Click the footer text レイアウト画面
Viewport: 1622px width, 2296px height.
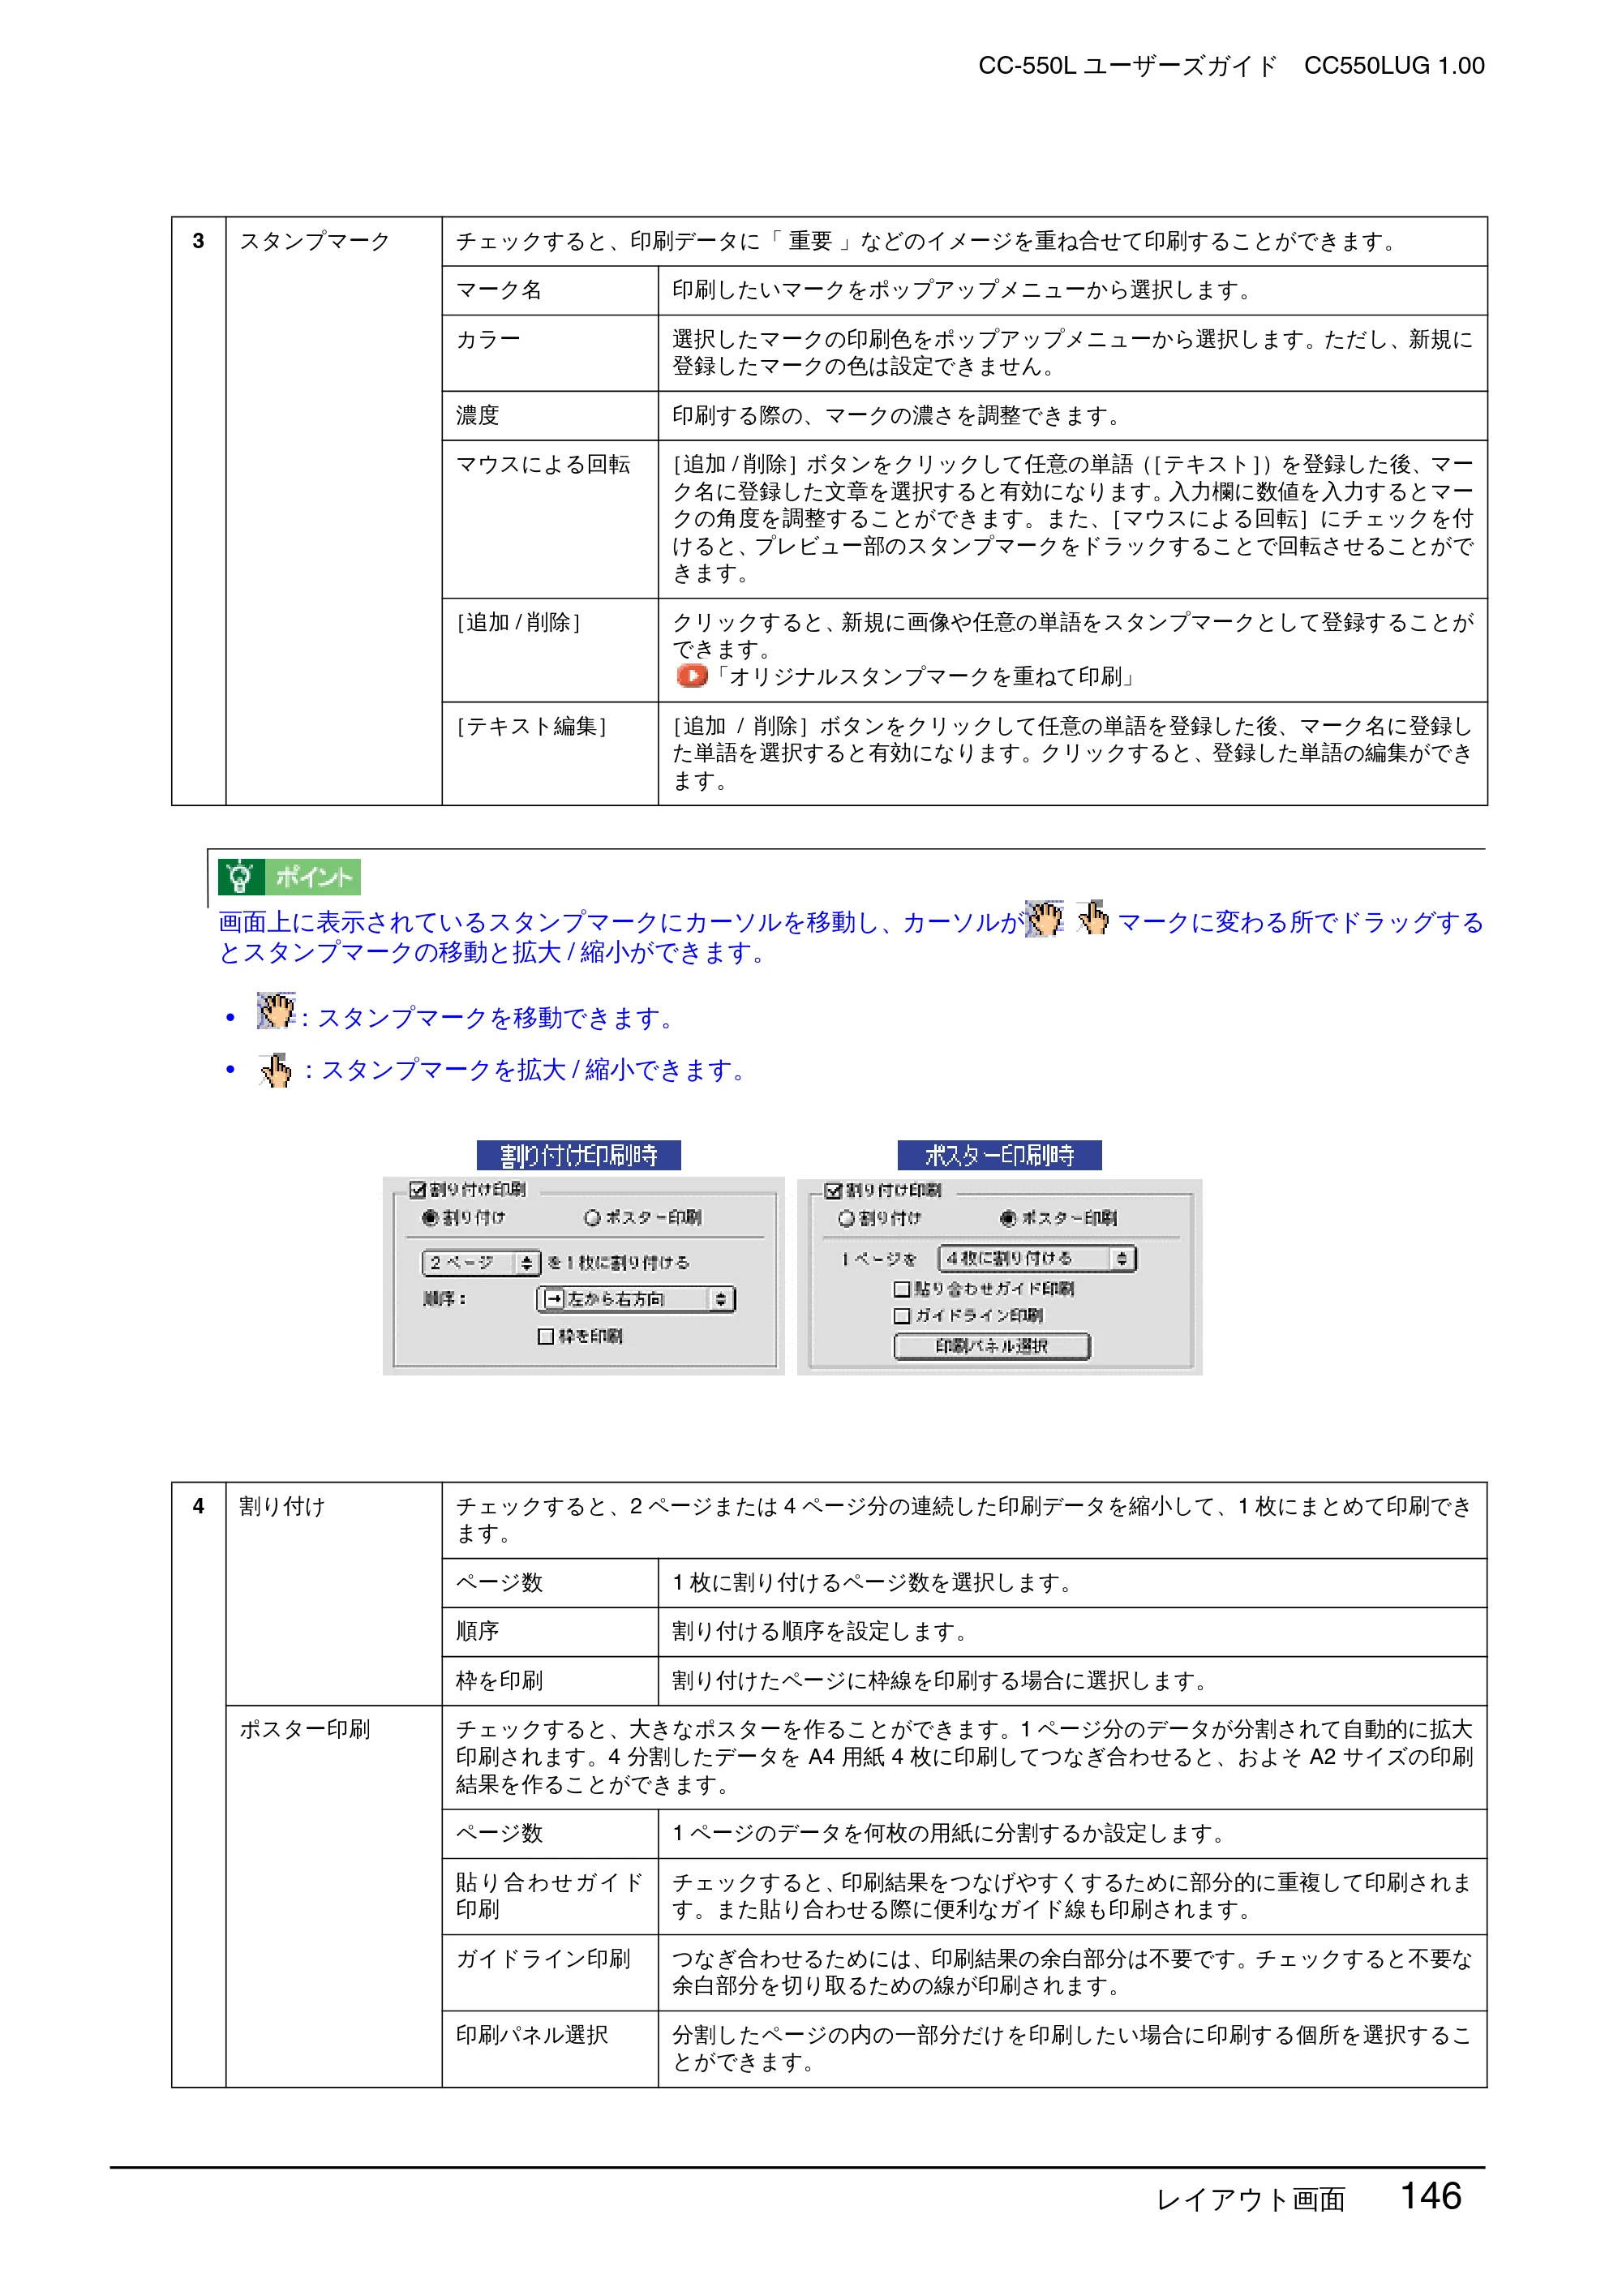1250,2199
